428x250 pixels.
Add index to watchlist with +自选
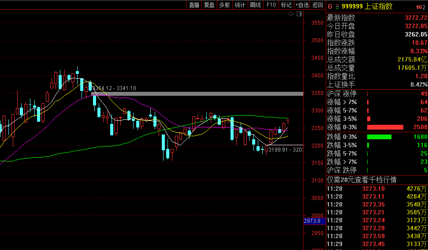(x=302, y=5)
